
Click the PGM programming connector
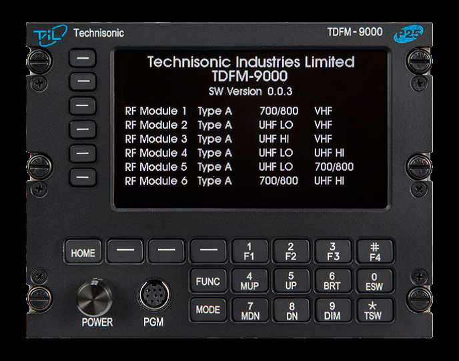coord(152,296)
